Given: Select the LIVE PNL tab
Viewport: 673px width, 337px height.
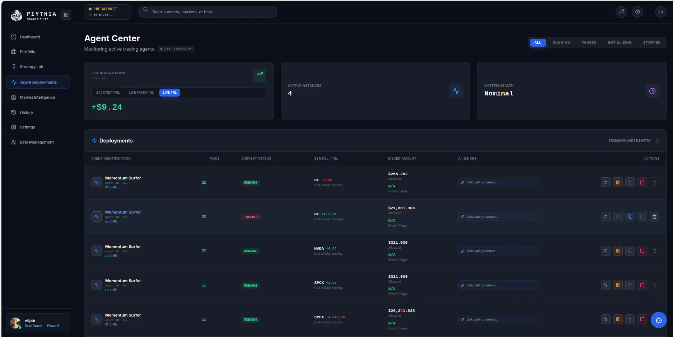Looking at the screenshot, I should [170, 93].
